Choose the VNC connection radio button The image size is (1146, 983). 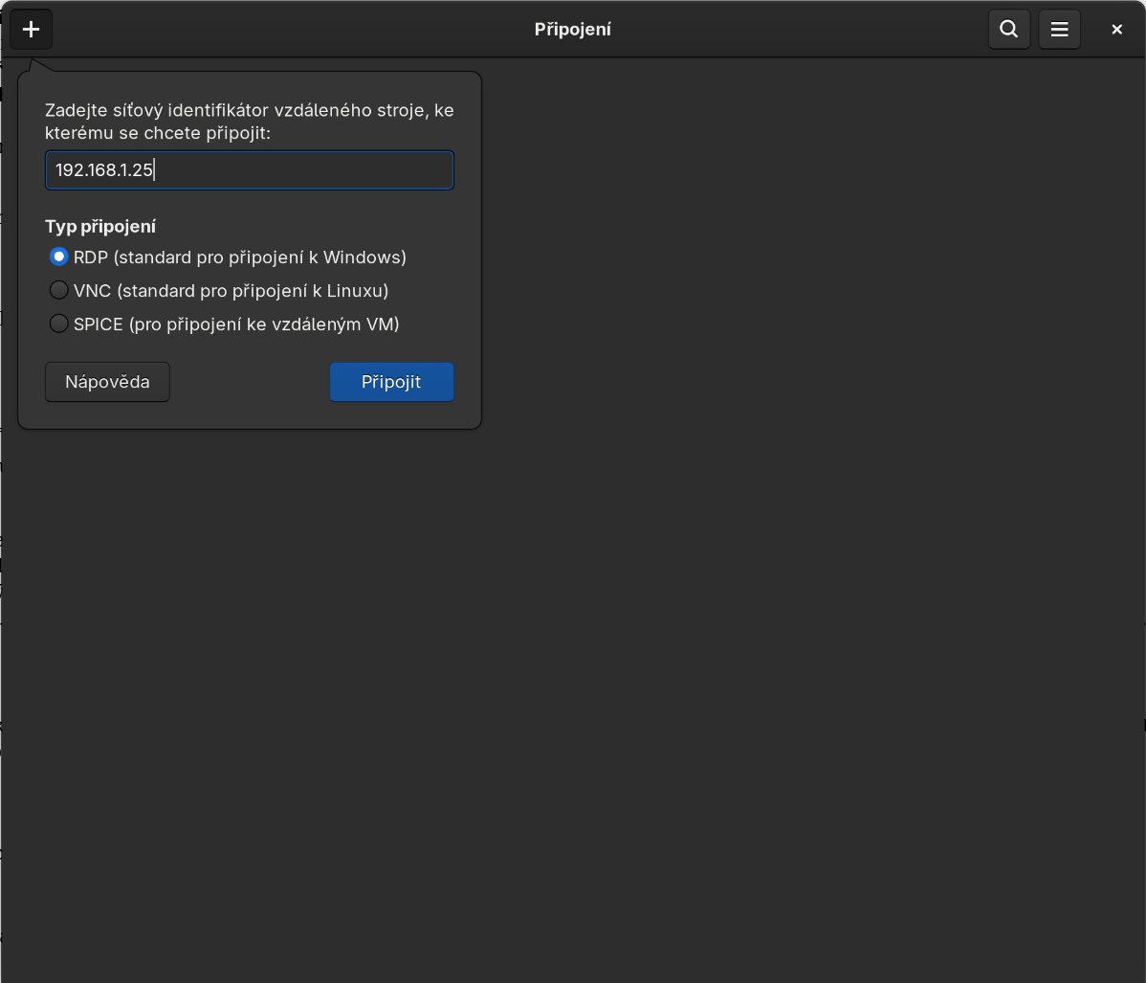[x=58, y=290]
